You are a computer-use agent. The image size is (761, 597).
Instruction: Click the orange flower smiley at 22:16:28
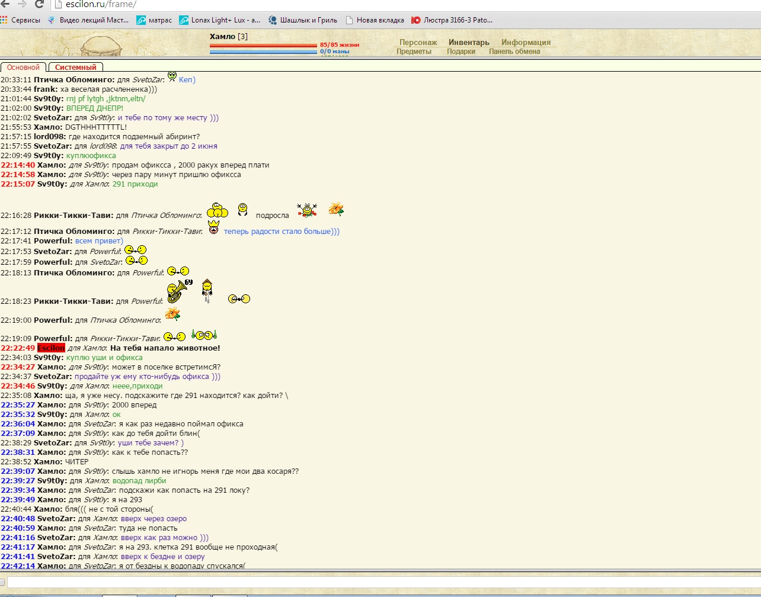pyautogui.click(x=336, y=208)
